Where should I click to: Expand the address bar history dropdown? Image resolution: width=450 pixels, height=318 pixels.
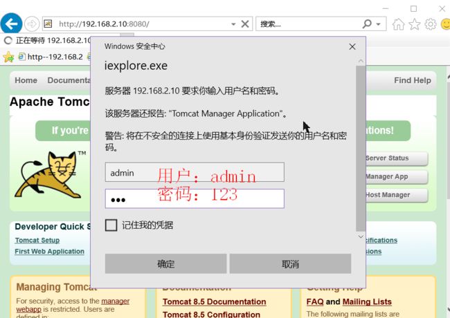click(x=233, y=24)
